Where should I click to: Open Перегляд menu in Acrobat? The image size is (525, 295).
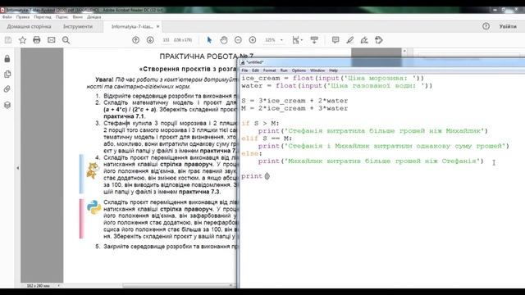(43, 16)
